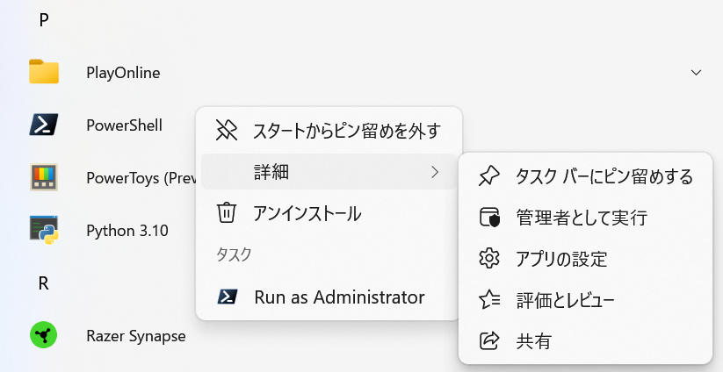The height and width of the screenshot is (372, 723).
Task: Select 管理者として実行 in submenu
Action: pos(585,218)
